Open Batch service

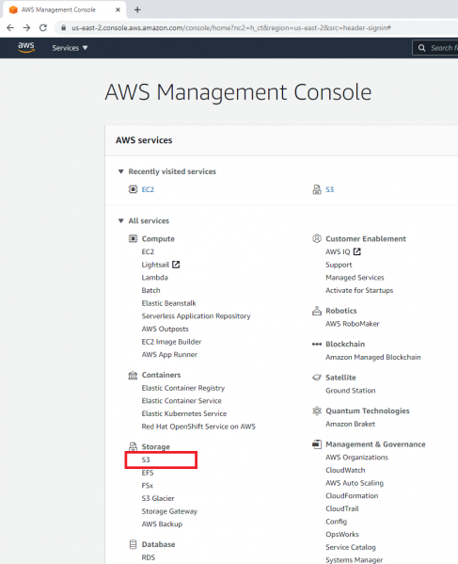click(x=150, y=290)
